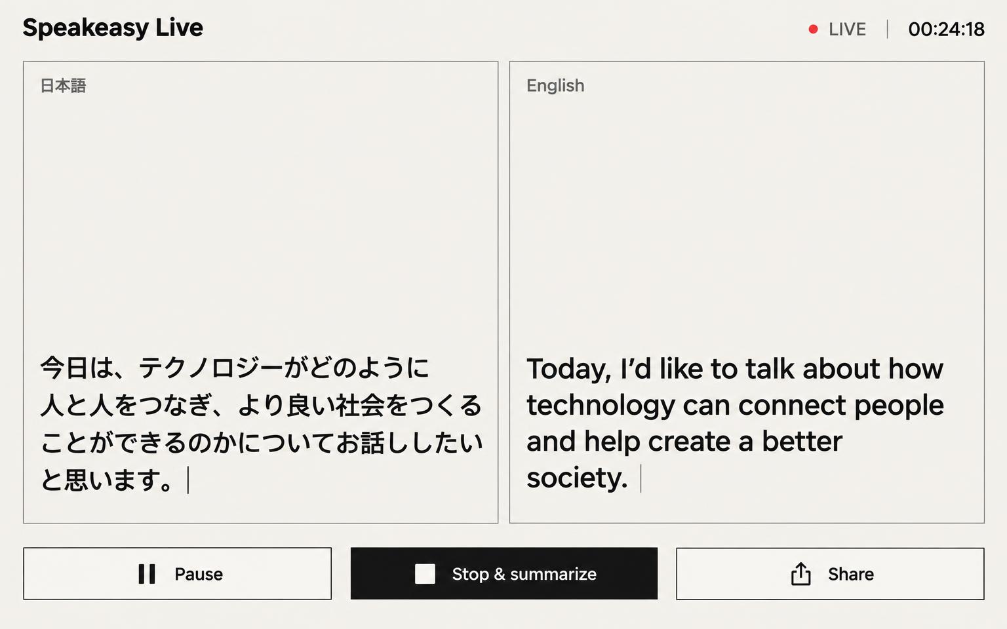Click the LIVE status text

click(x=847, y=29)
